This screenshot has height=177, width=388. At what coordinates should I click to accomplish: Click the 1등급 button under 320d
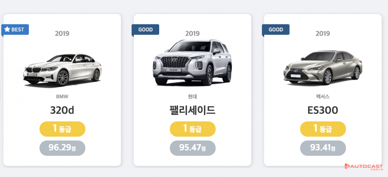coord(62,129)
